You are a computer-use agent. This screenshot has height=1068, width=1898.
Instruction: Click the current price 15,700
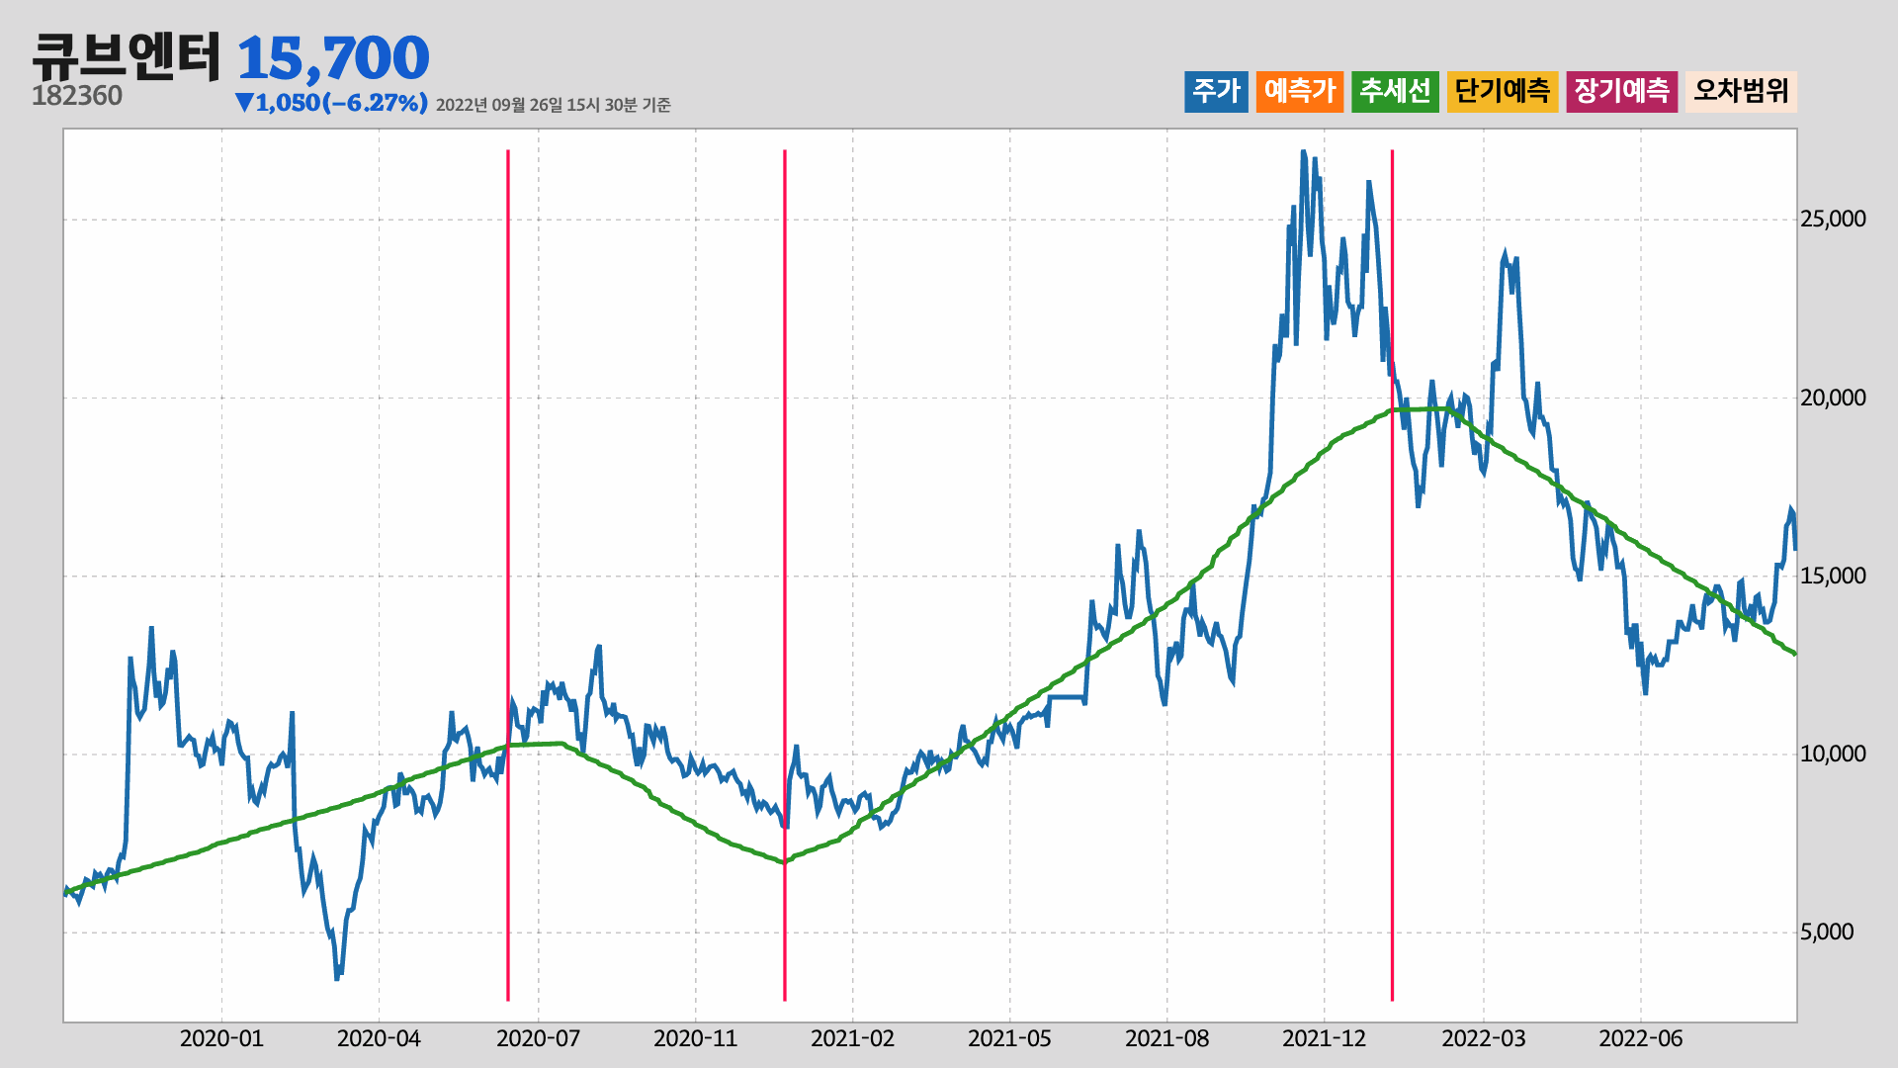[333, 58]
